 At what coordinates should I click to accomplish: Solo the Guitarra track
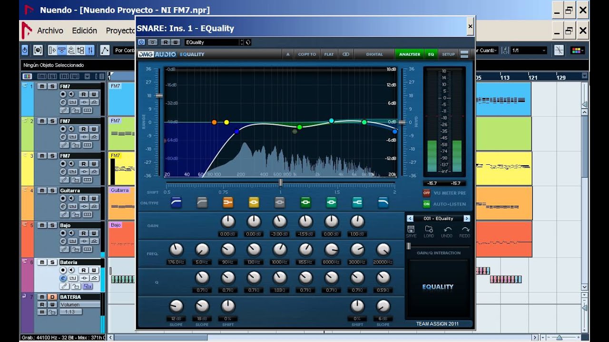pyautogui.click(x=52, y=190)
